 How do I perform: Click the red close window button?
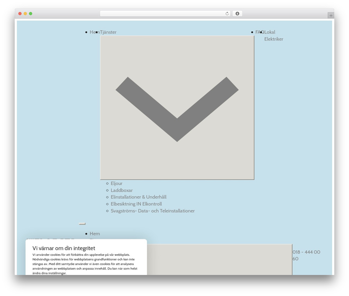20,14
